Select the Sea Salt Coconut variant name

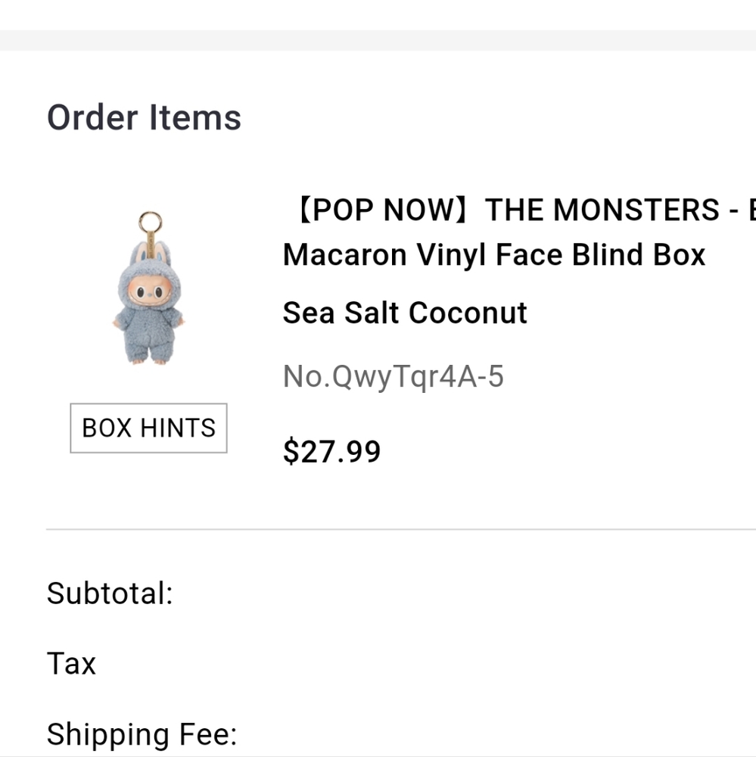click(404, 312)
